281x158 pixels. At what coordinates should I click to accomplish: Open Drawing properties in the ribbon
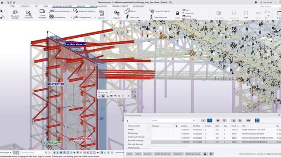pyautogui.click(x=29, y=14)
